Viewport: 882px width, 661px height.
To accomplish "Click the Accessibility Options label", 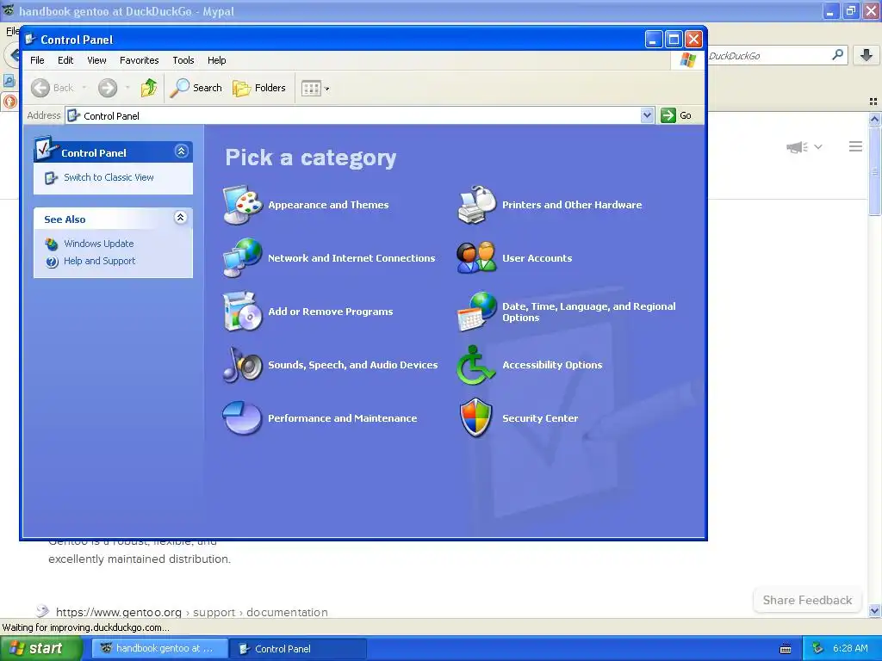I will 552,365.
